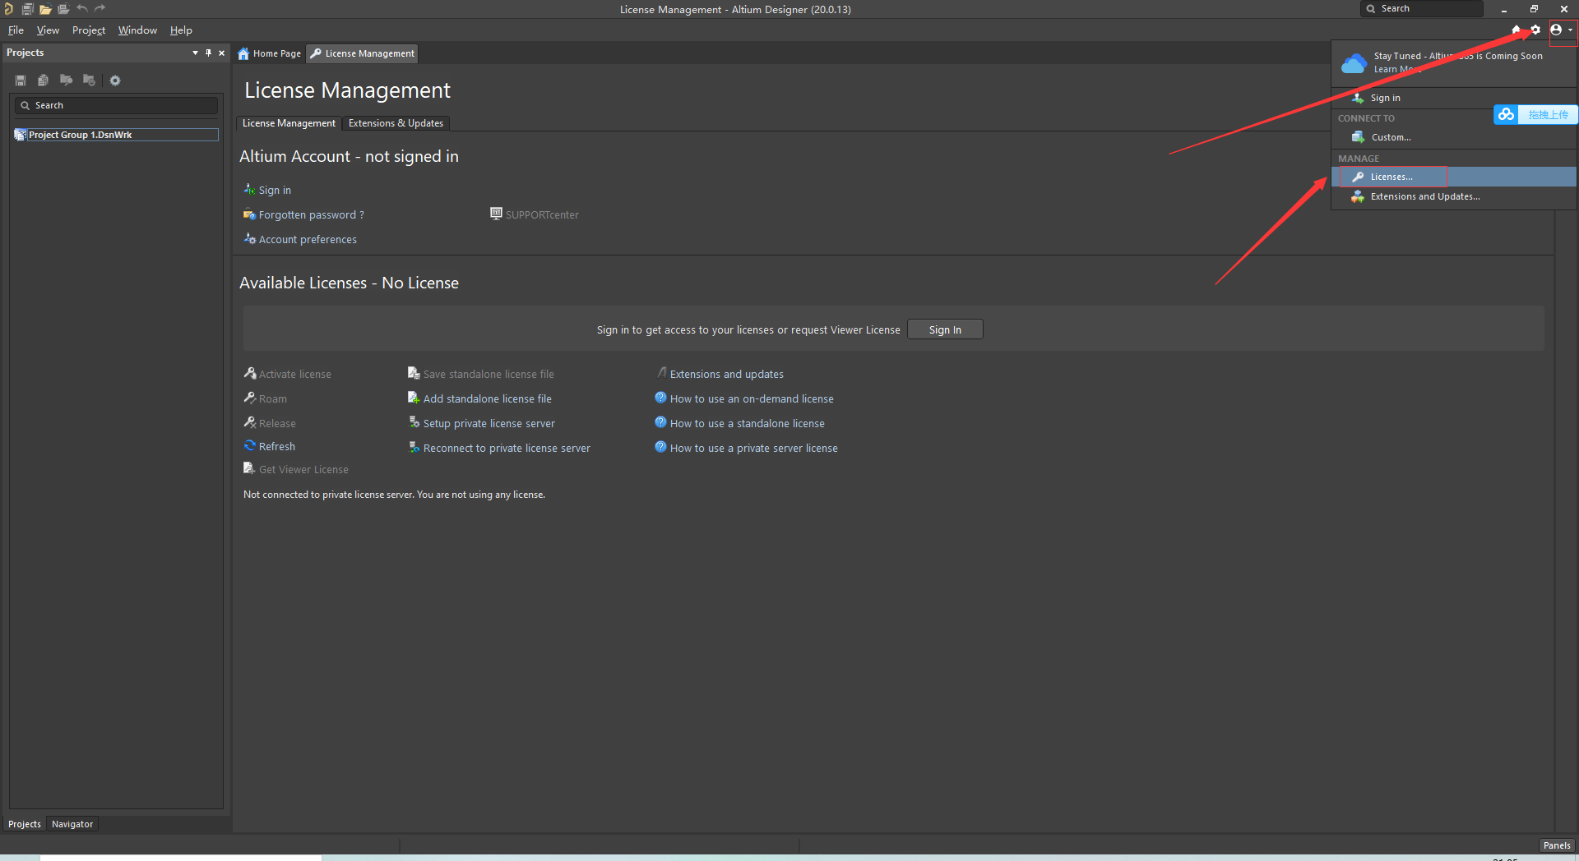Screen dimensions: 1579x861
Task: Toggle the user account dropdown icon
Action: click(x=1562, y=30)
